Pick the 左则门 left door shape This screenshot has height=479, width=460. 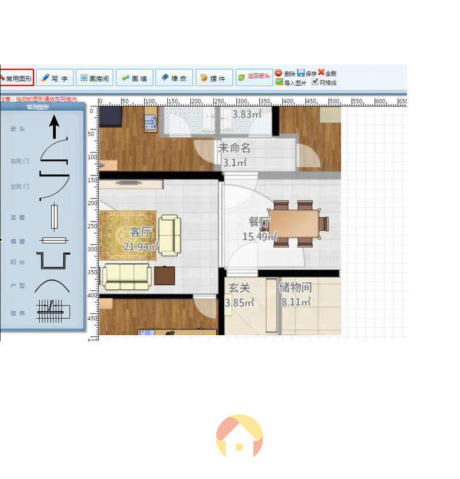(x=54, y=186)
